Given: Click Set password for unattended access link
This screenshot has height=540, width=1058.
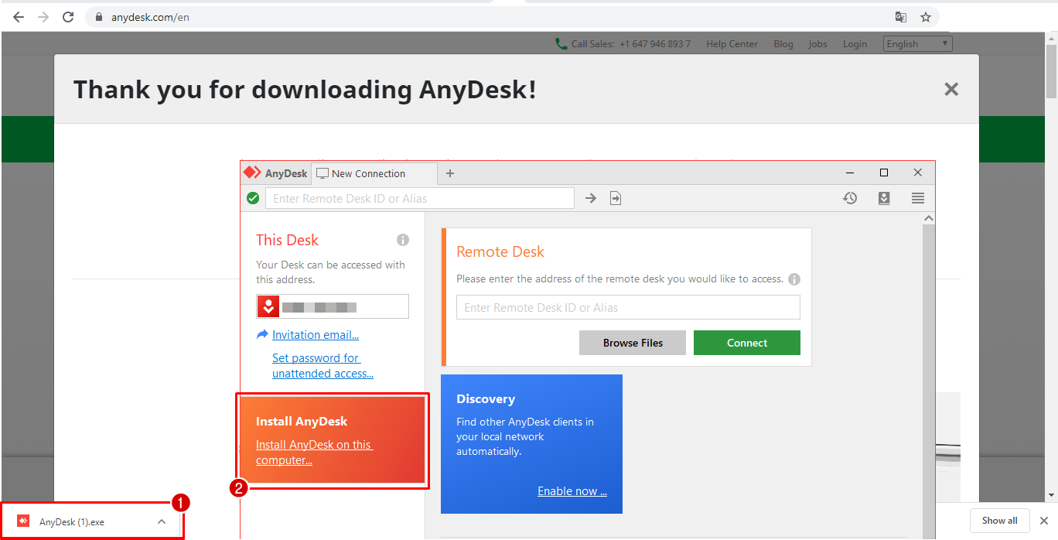Looking at the screenshot, I should (323, 366).
